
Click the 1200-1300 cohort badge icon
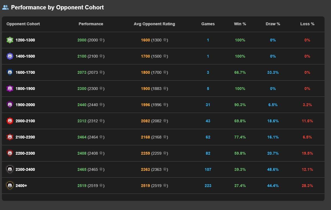[10, 40]
